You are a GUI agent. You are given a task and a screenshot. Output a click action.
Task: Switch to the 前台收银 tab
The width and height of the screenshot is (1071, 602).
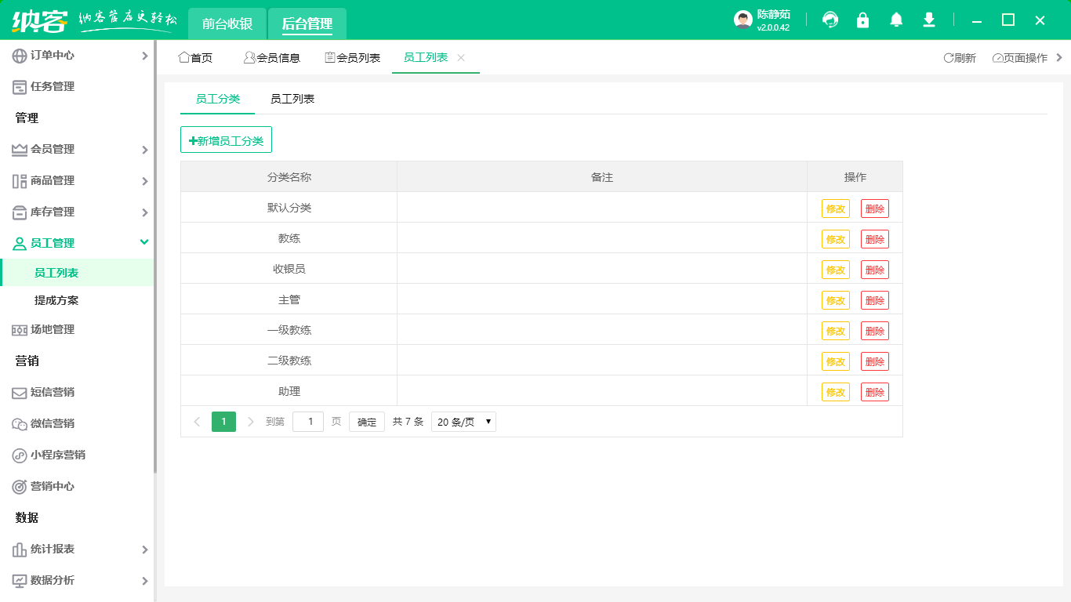[x=226, y=24]
